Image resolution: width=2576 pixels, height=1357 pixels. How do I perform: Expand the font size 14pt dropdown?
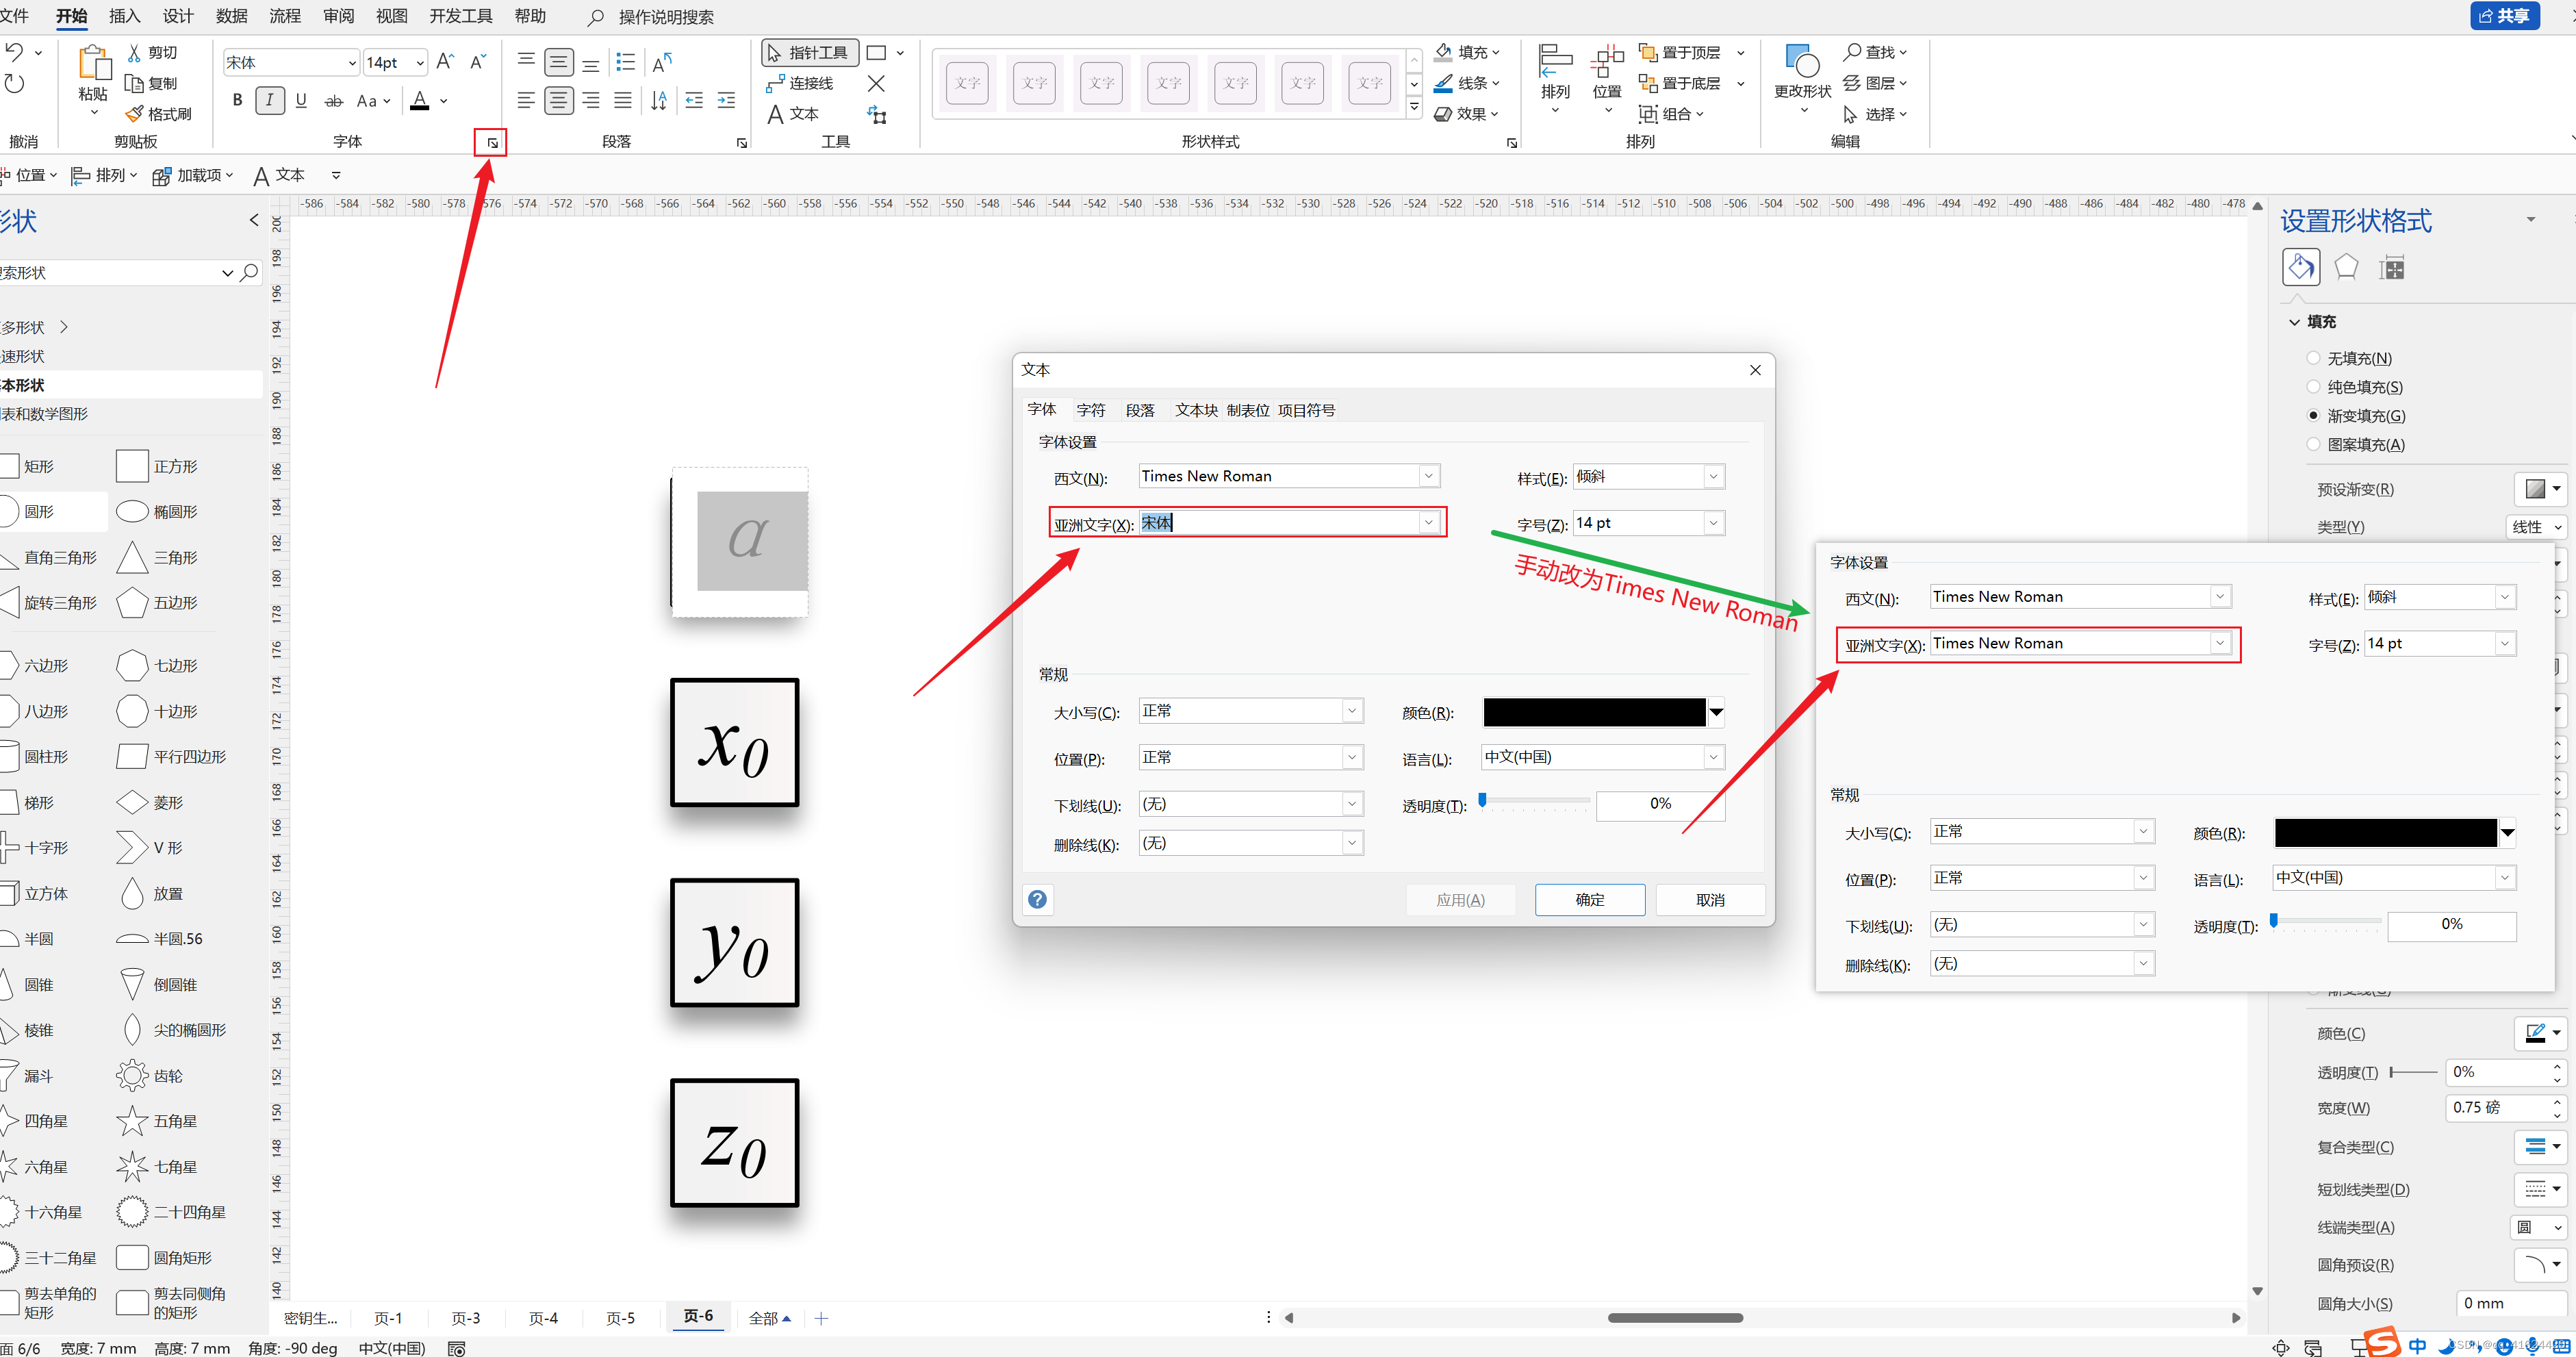click(x=420, y=63)
